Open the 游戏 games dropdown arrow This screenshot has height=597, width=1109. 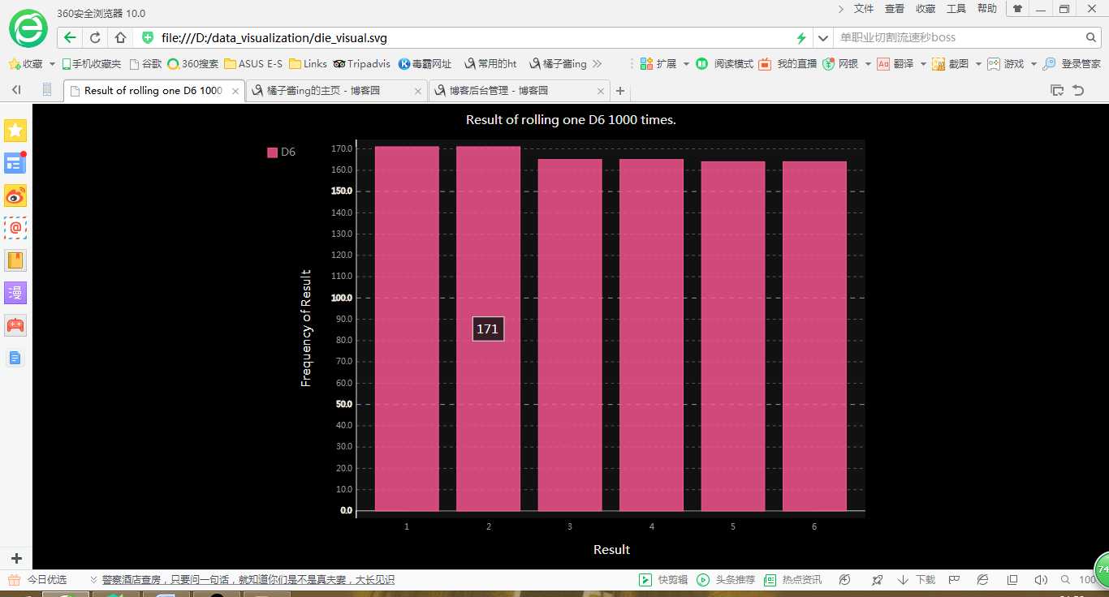coord(1033,63)
